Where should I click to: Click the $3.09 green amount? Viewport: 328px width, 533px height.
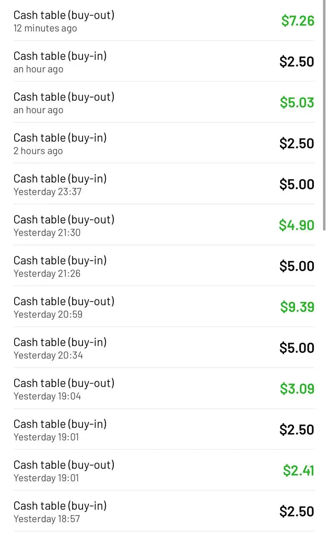pos(297,389)
